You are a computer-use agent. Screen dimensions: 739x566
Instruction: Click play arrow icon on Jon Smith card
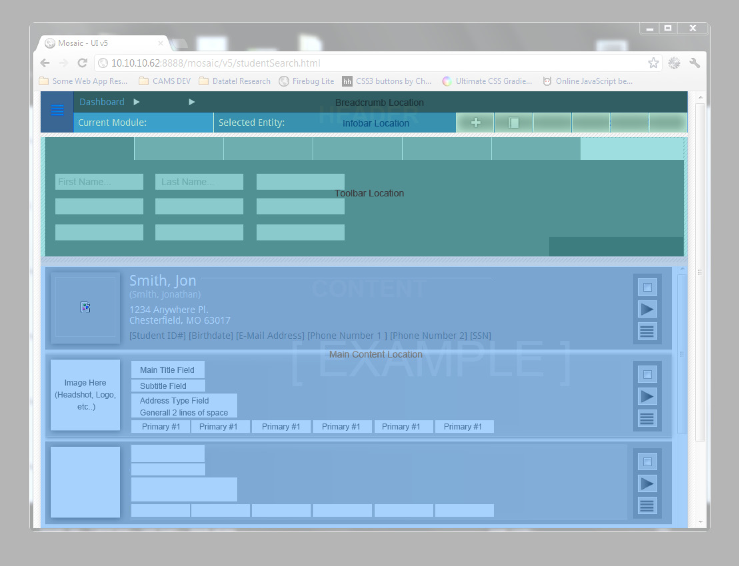pyautogui.click(x=647, y=309)
